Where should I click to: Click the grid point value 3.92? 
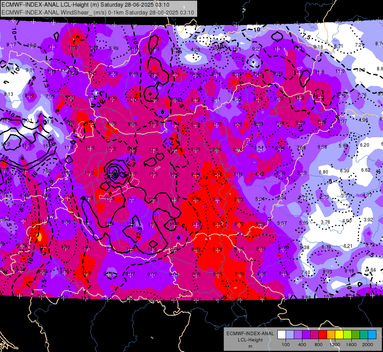pos(368,219)
